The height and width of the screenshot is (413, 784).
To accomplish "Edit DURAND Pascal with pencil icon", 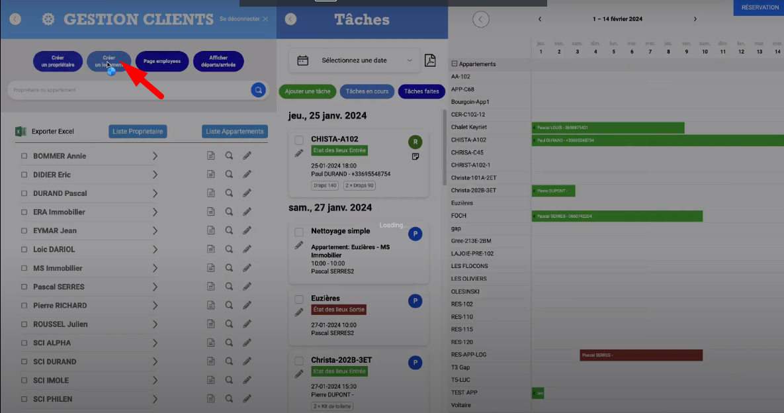I will (247, 193).
